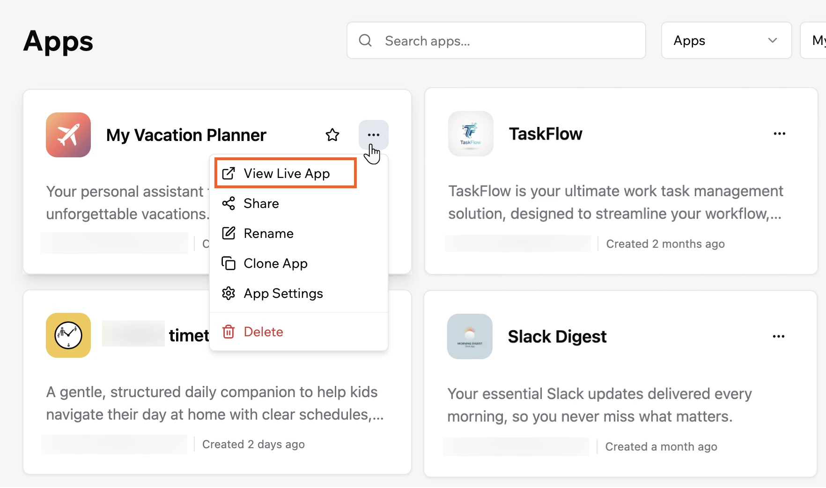This screenshot has height=488, width=826.
Task: Toggle the favorite star on My Vacation Planner
Action: point(332,134)
